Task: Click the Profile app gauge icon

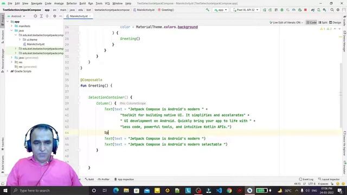Action: (x=294, y=10)
